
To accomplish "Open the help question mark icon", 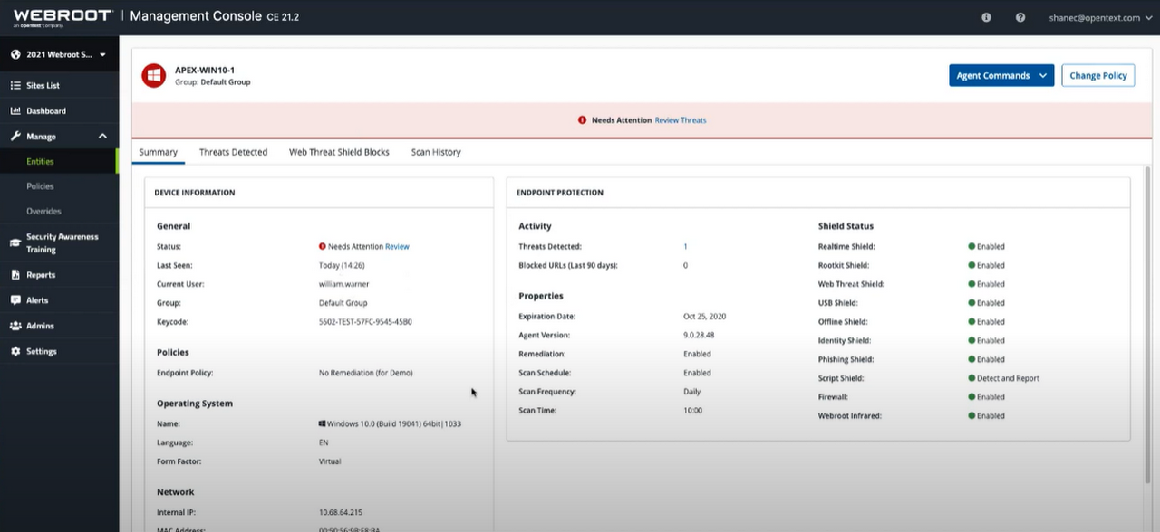I will click(x=1020, y=17).
